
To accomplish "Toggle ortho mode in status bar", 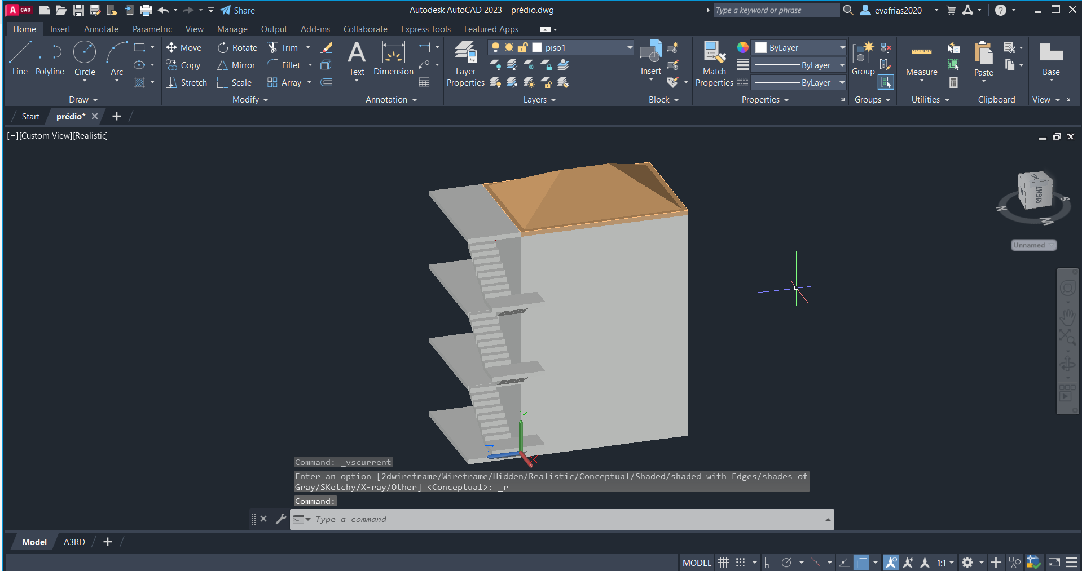I will pos(769,563).
